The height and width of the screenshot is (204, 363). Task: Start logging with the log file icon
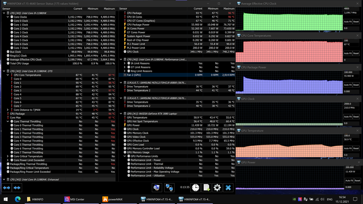pyautogui.click(x=206, y=188)
